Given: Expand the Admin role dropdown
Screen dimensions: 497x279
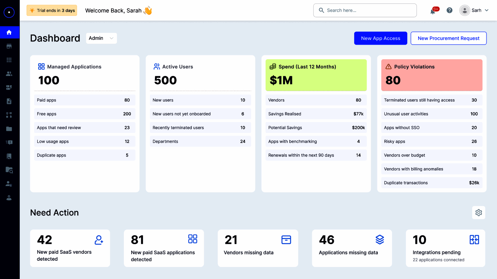Looking at the screenshot, I should (x=101, y=38).
